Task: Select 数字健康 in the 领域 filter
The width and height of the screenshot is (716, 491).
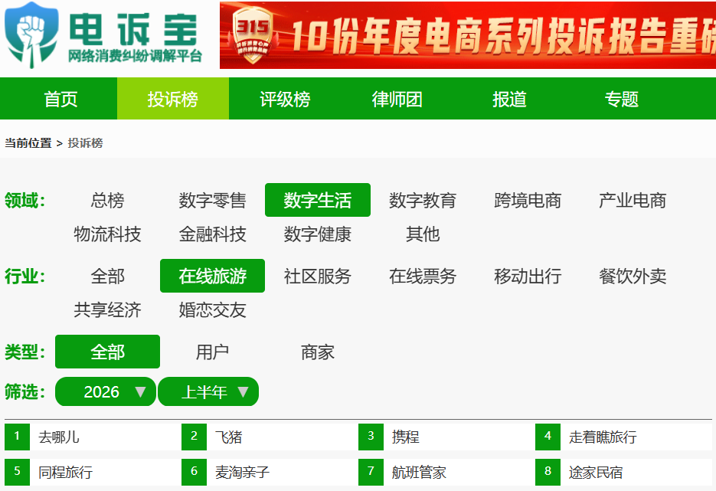Action: [x=317, y=234]
